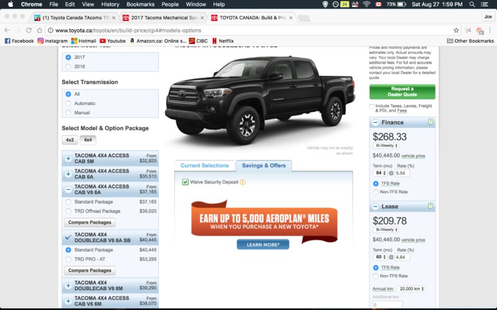Click the Fees link

[402, 111]
